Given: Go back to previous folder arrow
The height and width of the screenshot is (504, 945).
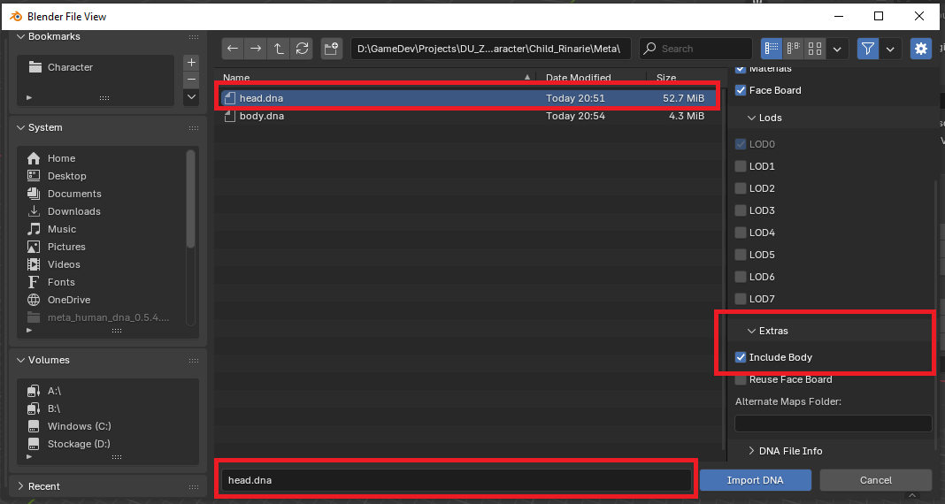Looking at the screenshot, I should (x=234, y=49).
